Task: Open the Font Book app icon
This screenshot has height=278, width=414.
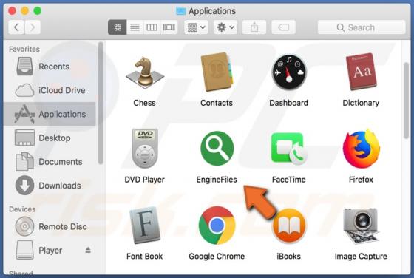Action: pyautogui.click(x=145, y=225)
